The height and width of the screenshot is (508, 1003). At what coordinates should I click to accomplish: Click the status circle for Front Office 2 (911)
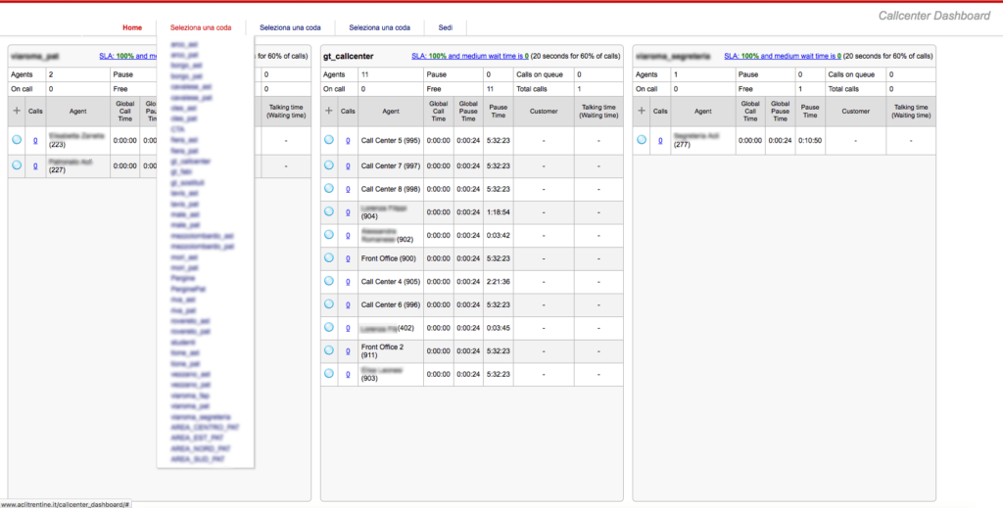pos(329,351)
